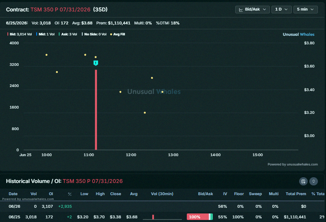Click the expand/collapse table icon
The height and width of the screenshot is (222, 326).
click(x=313, y=181)
